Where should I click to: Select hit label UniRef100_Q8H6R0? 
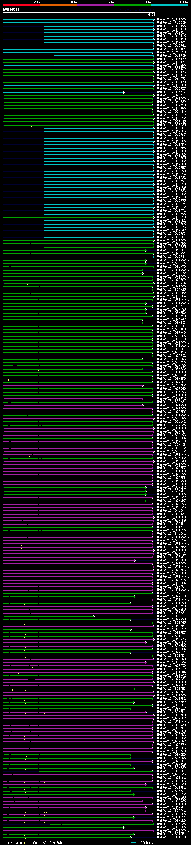171,313
